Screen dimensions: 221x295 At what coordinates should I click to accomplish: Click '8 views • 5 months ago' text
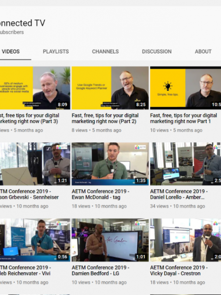click(x=97, y=130)
